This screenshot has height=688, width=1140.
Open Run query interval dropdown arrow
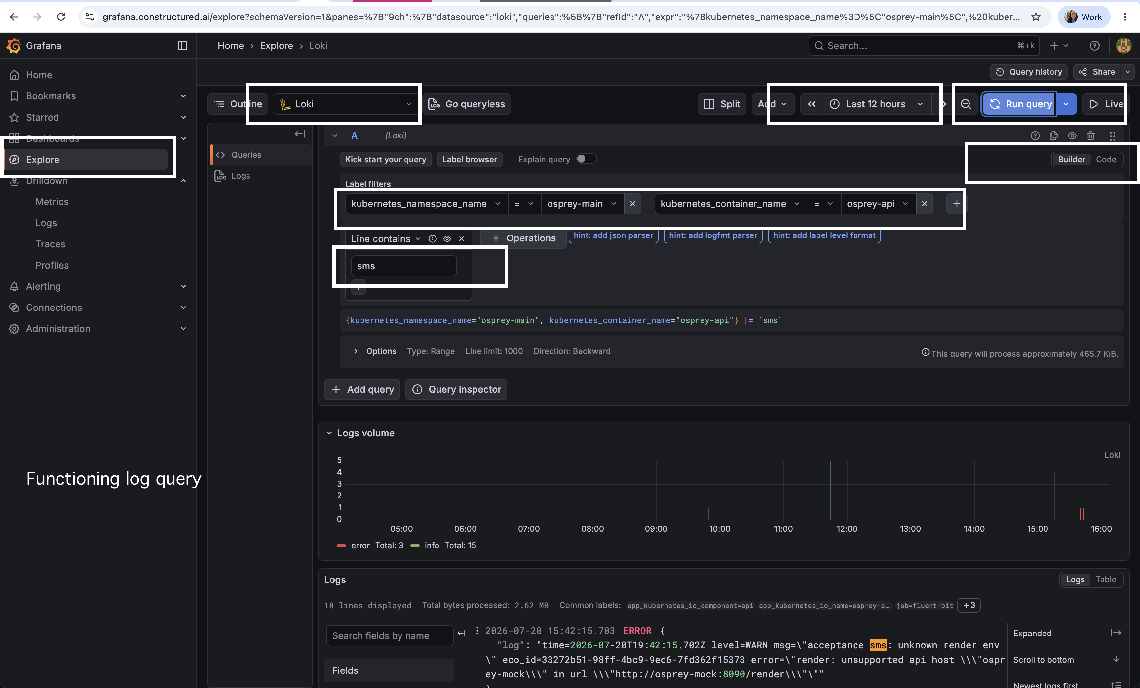[1066, 104]
